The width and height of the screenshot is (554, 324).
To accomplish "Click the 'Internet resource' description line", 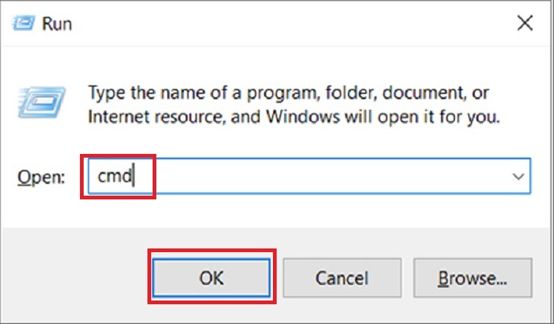I will [x=145, y=116].
